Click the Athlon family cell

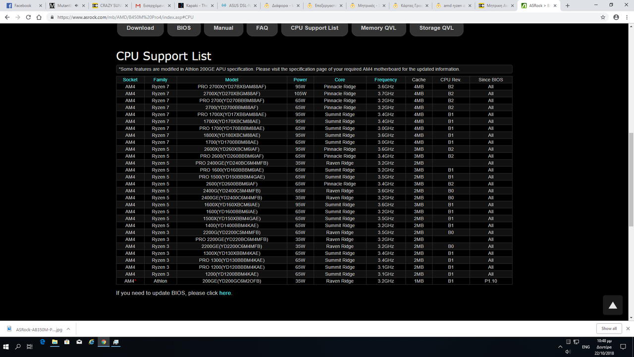160,281
